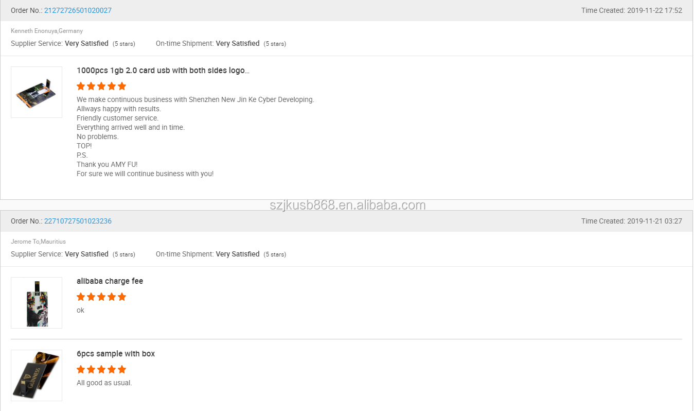The width and height of the screenshot is (694, 411).
Task: Open the 6pcs sample with box title
Action: 116,354
